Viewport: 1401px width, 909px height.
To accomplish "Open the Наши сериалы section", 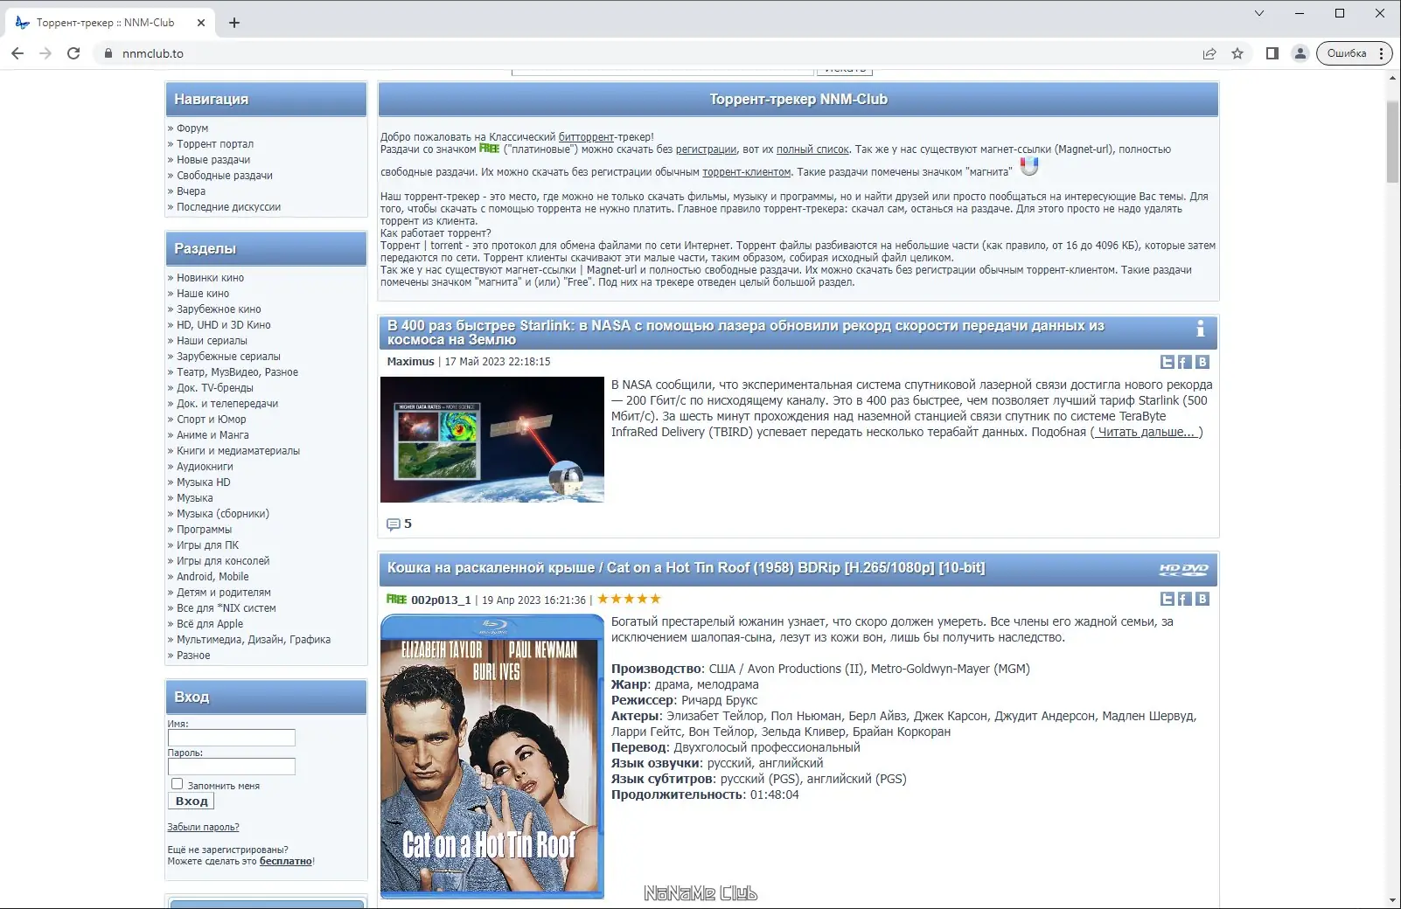I will click(x=212, y=341).
